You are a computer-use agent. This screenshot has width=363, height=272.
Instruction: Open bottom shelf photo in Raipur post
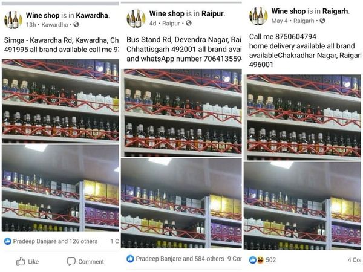pyautogui.click(x=181, y=203)
